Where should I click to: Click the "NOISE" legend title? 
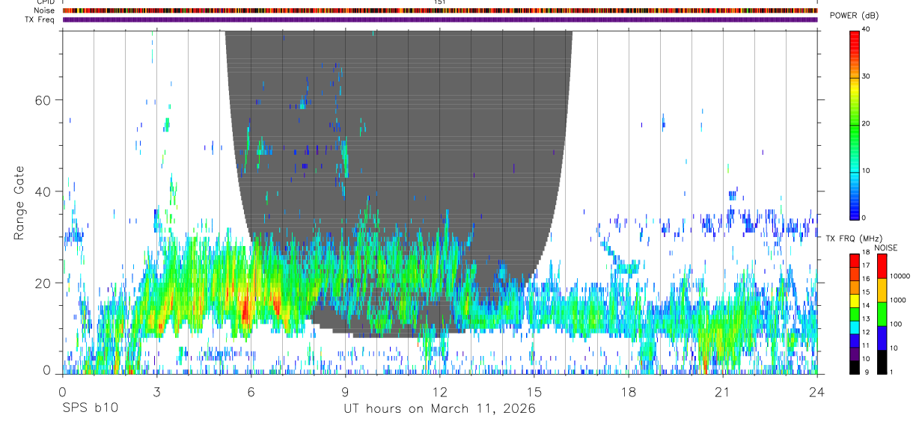[x=886, y=248]
